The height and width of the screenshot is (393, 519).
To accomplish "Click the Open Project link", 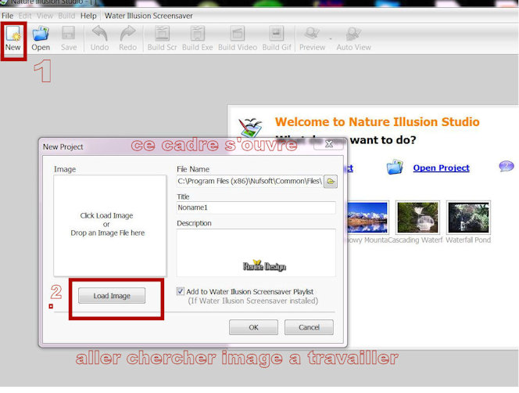I will [x=441, y=168].
